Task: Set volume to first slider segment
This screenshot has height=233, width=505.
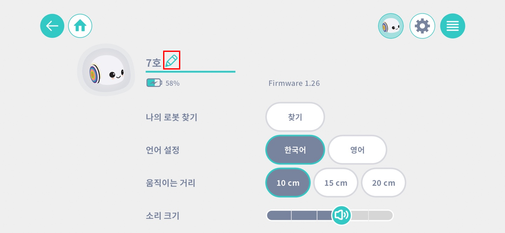Action: tap(279, 215)
